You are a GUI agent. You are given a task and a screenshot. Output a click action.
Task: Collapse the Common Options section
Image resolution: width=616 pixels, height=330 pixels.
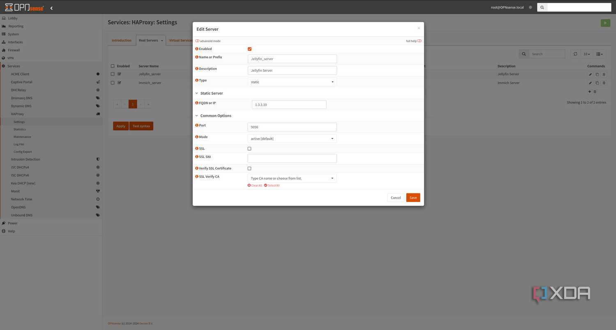(197, 116)
